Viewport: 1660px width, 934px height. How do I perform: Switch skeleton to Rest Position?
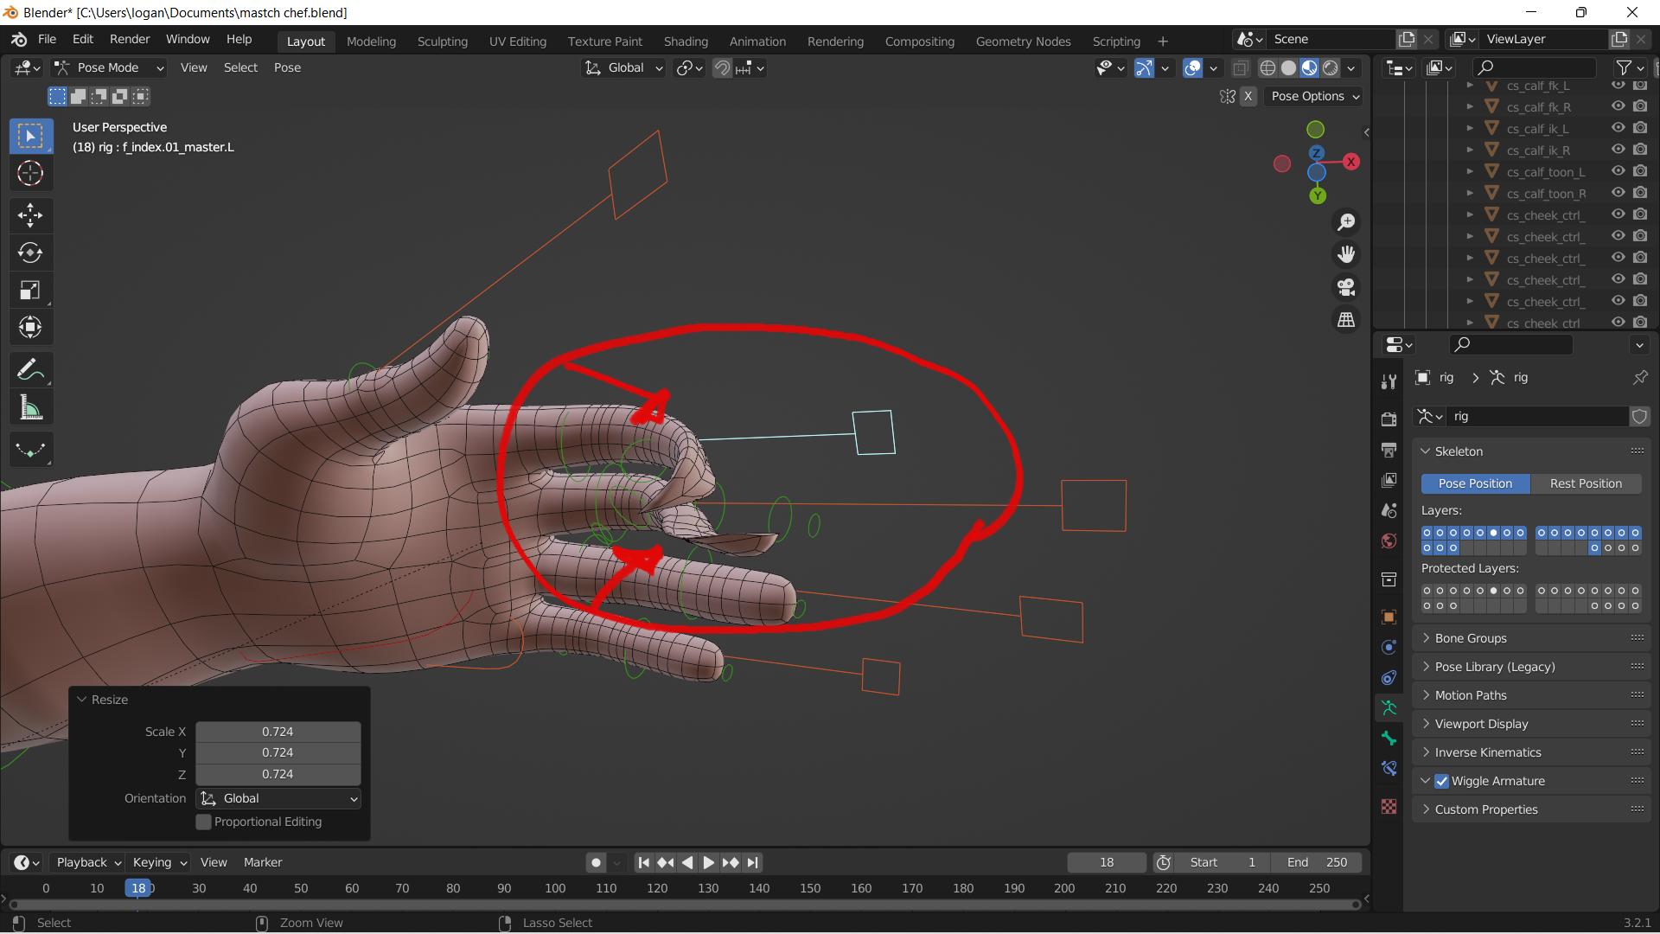1587,483
